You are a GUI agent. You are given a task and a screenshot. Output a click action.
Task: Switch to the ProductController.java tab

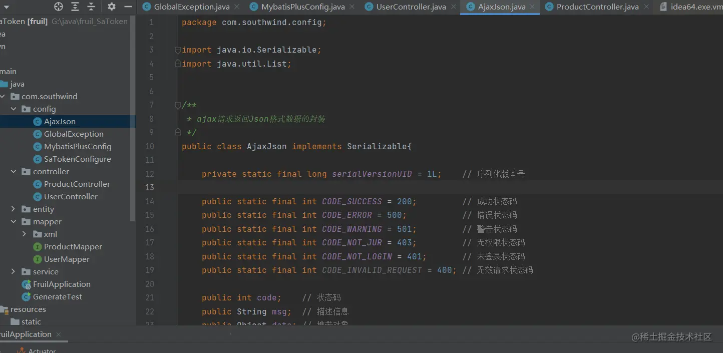pos(598,7)
